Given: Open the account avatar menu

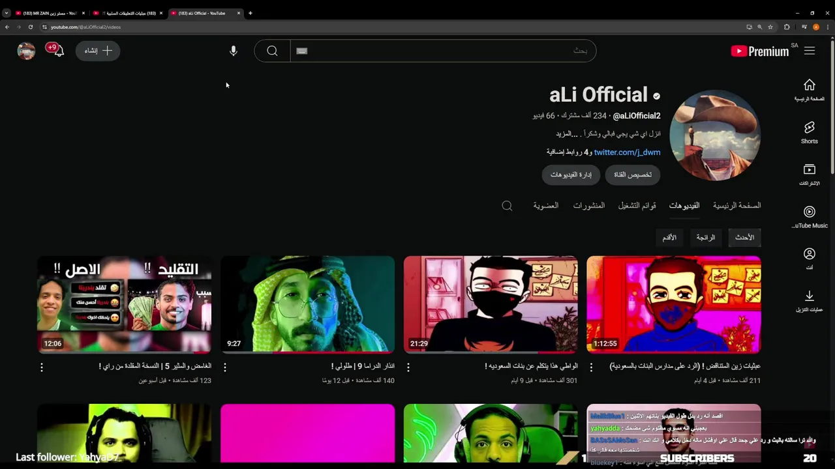Looking at the screenshot, I should pos(26,51).
